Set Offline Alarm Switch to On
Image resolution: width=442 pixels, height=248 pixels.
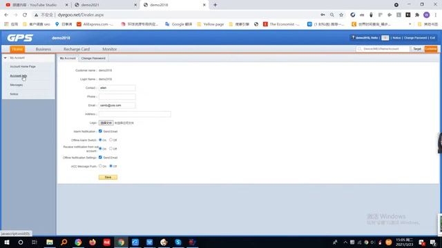tap(100, 140)
